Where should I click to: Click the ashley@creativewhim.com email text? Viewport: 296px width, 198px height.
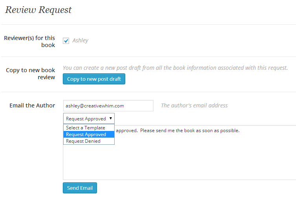click(95, 106)
